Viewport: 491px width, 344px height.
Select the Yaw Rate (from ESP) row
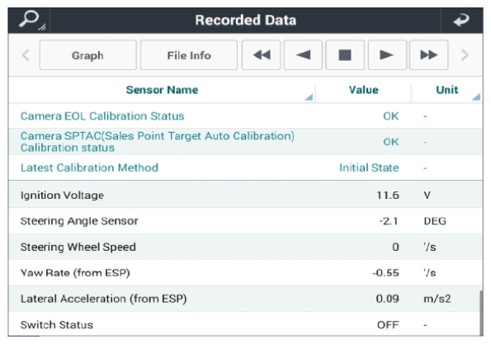246,272
